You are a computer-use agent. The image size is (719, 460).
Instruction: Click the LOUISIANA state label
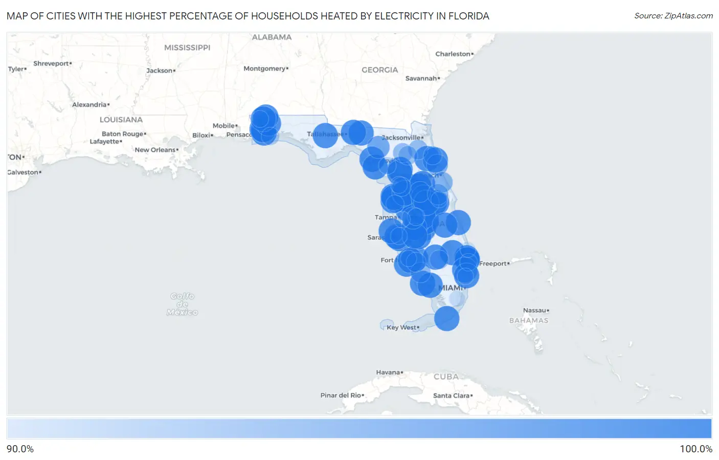click(x=121, y=120)
